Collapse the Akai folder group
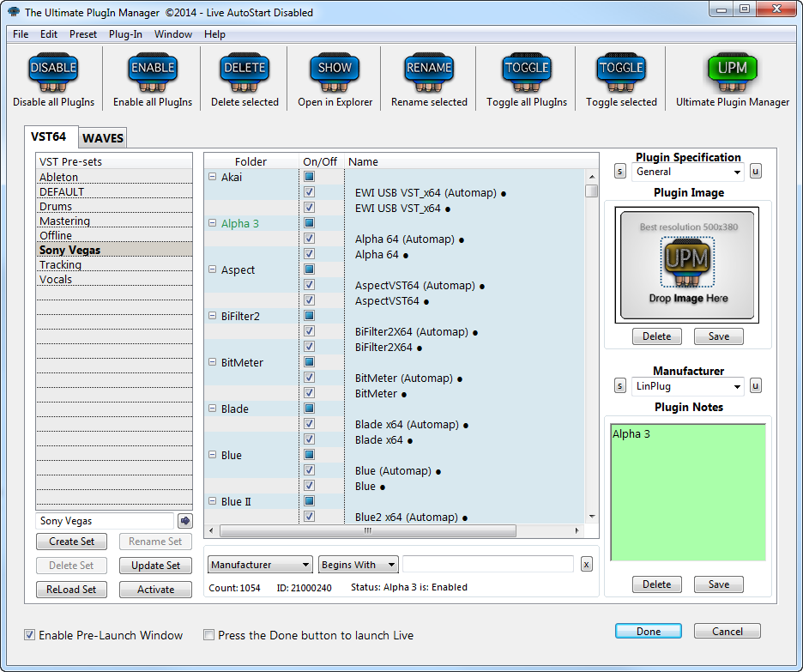 pos(213,177)
